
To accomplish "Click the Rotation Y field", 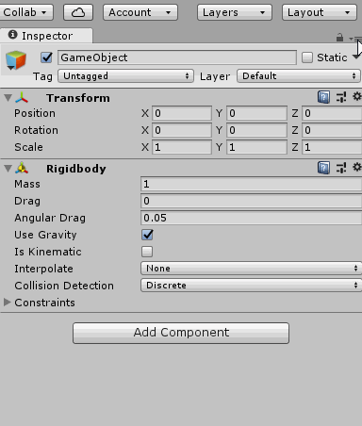I will pyautogui.click(x=256, y=130).
